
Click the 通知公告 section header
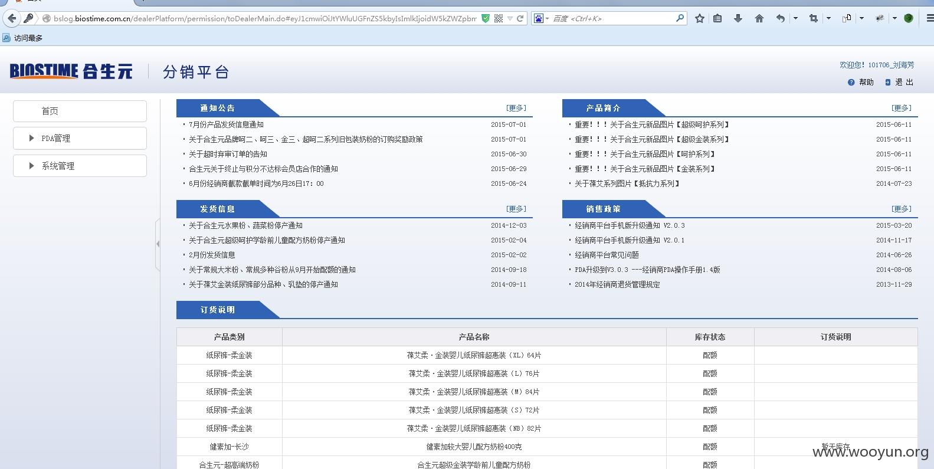(217, 108)
